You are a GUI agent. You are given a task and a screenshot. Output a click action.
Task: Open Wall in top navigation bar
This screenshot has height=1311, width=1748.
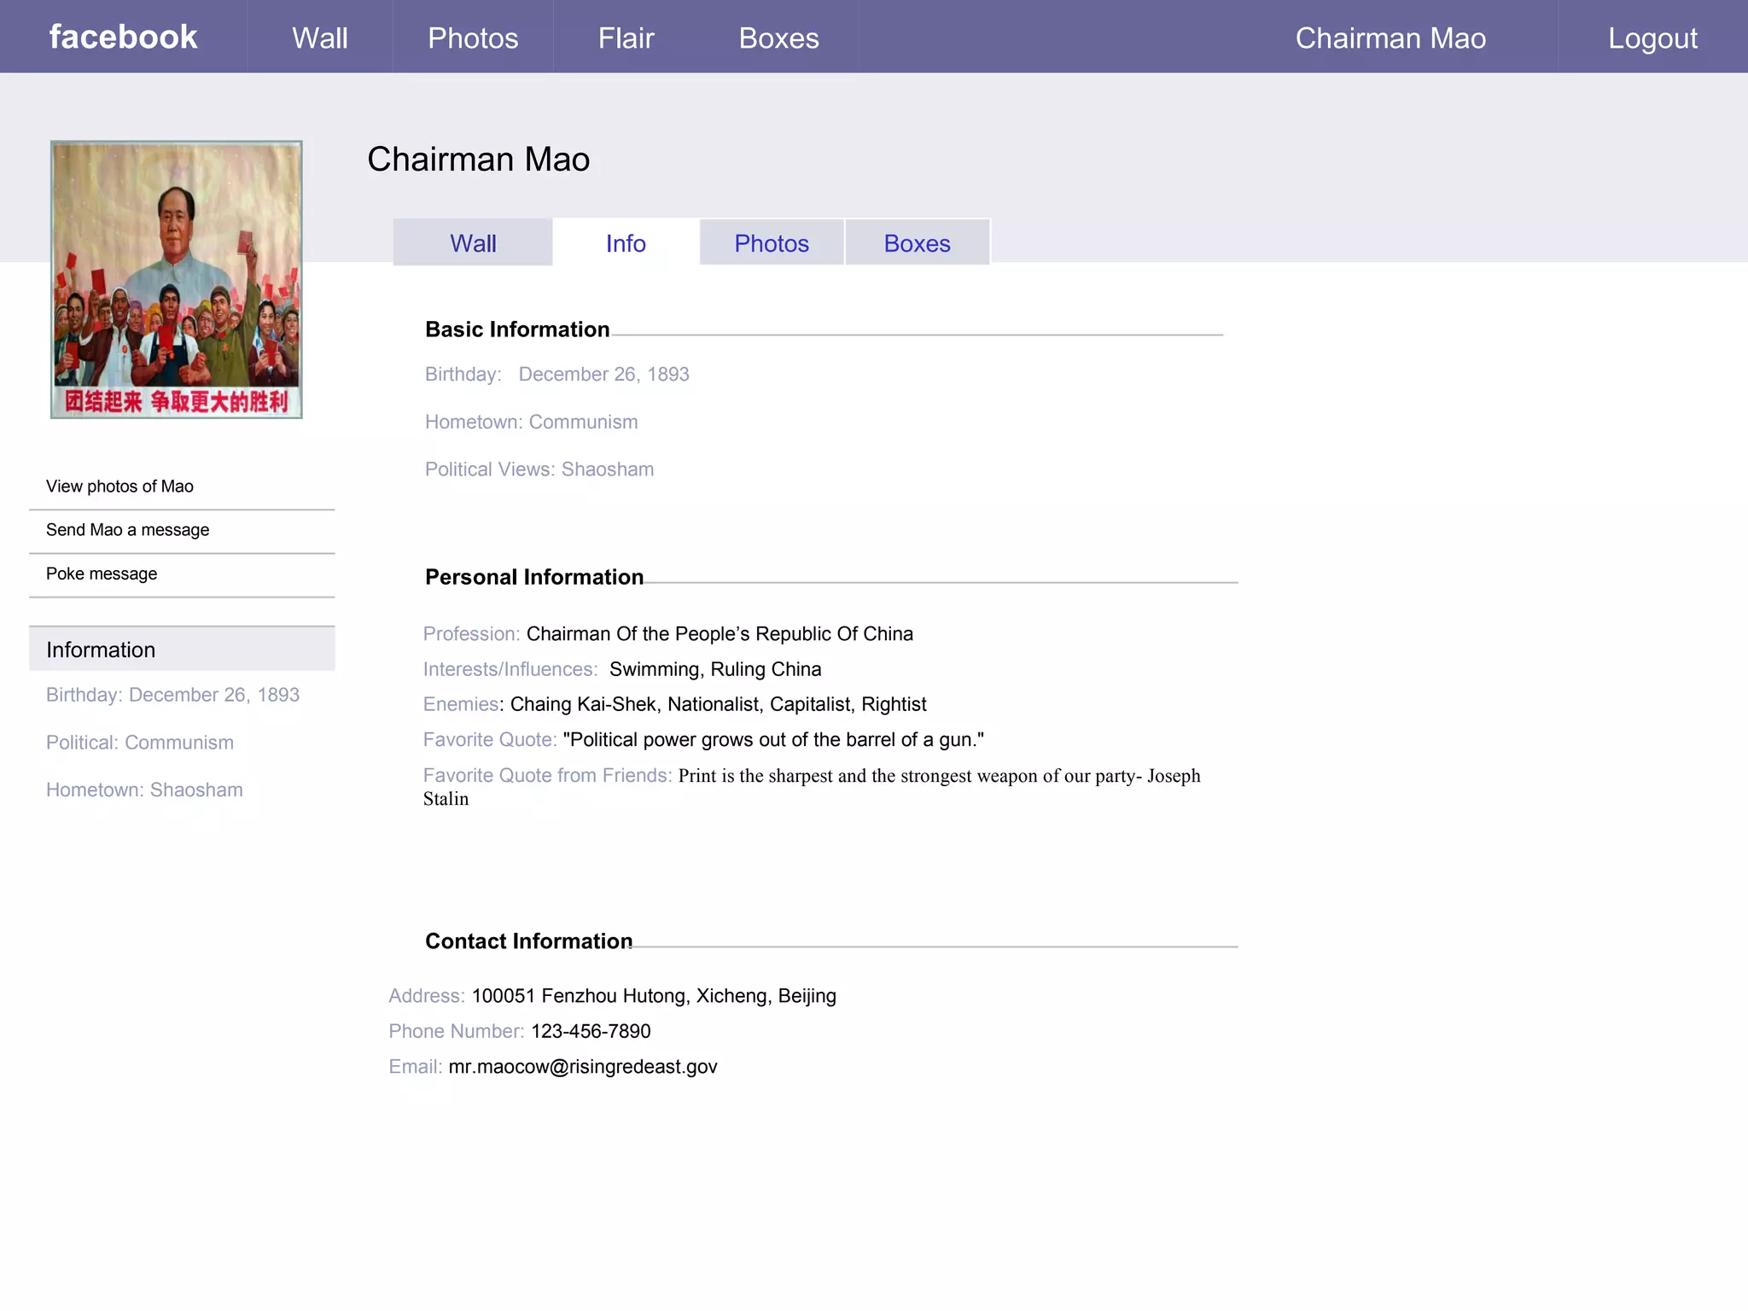click(319, 38)
